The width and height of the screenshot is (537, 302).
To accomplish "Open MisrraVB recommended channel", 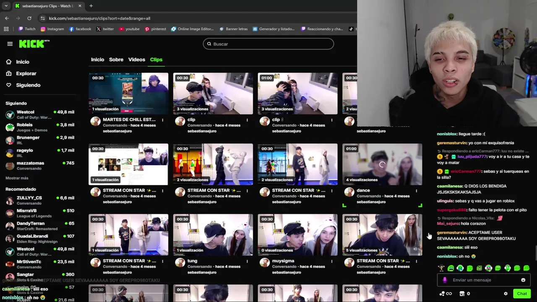I will click(40, 213).
